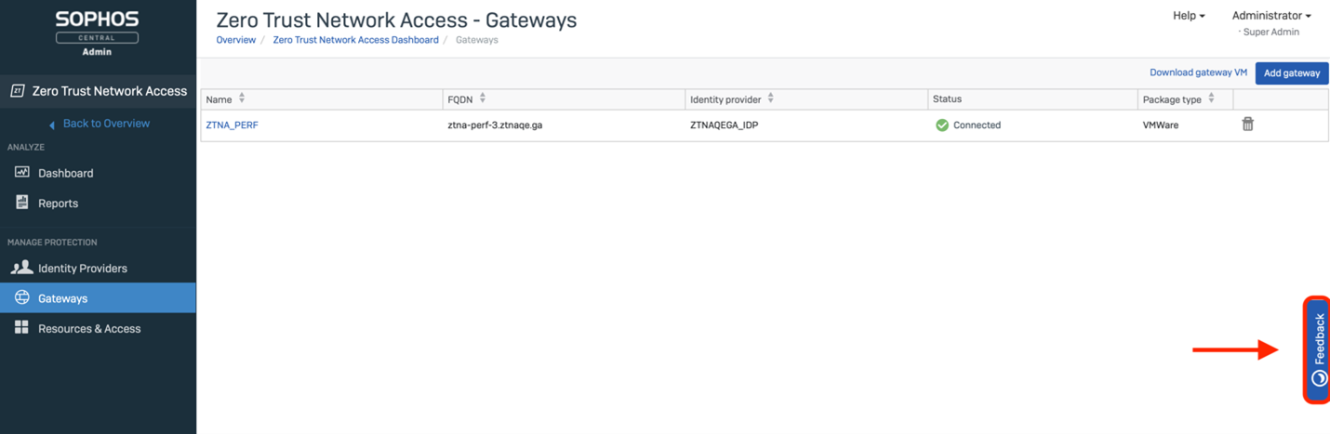
Task: Click the Download gateway VM link
Action: [x=1198, y=72]
